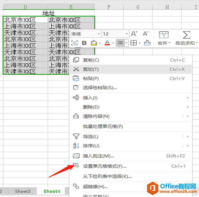
Task: Switch to the Sheet4 tab
Action: 52,191
